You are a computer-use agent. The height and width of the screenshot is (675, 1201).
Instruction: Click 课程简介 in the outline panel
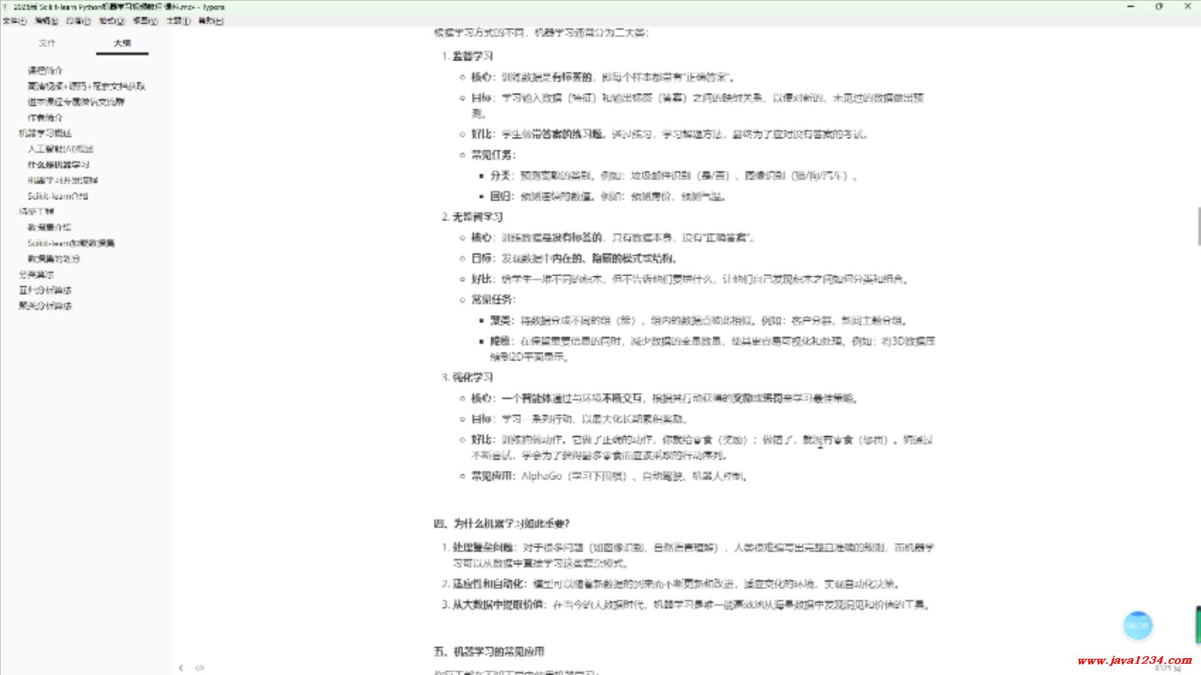point(45,70)
